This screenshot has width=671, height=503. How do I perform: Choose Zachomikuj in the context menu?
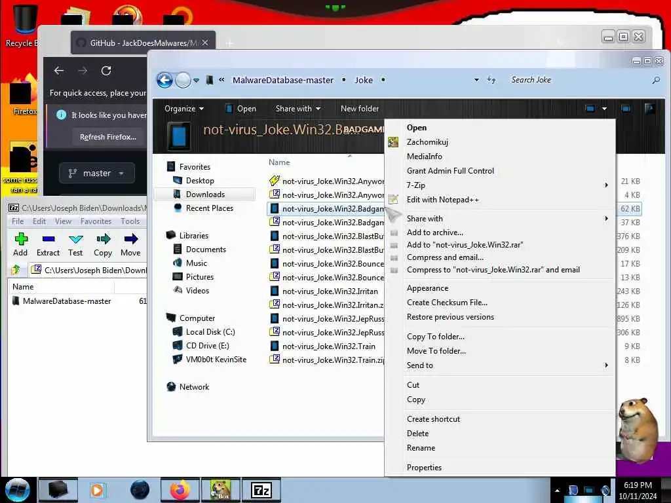(x=427, y=142)
